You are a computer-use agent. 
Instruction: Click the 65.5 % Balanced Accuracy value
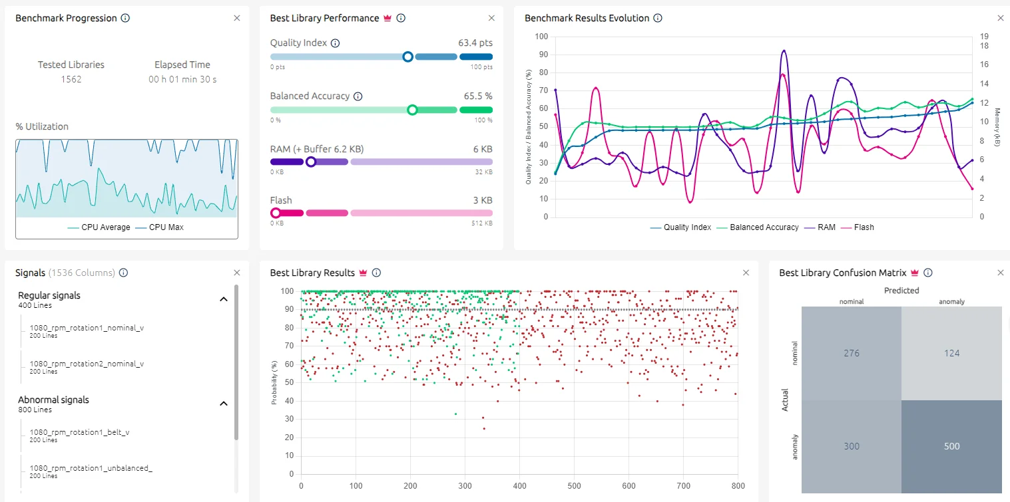tap(478, 96)
